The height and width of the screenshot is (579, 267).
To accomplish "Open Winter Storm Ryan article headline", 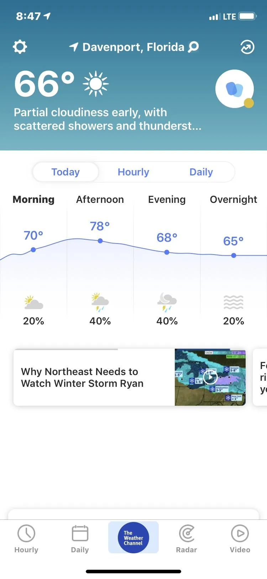I will (82, 377).
